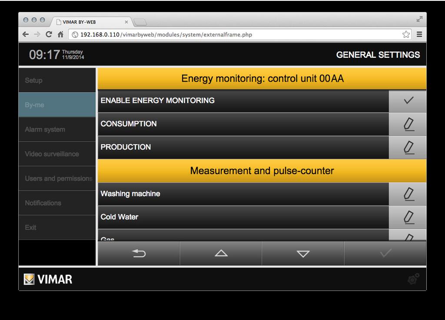445x320 pixels.
Task: Move the list down with down triangle
Action: pos(303,254)
